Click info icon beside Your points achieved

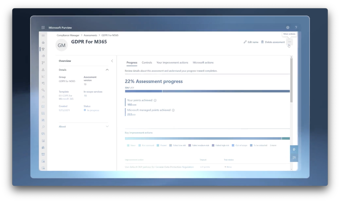[x=155, y=100]
